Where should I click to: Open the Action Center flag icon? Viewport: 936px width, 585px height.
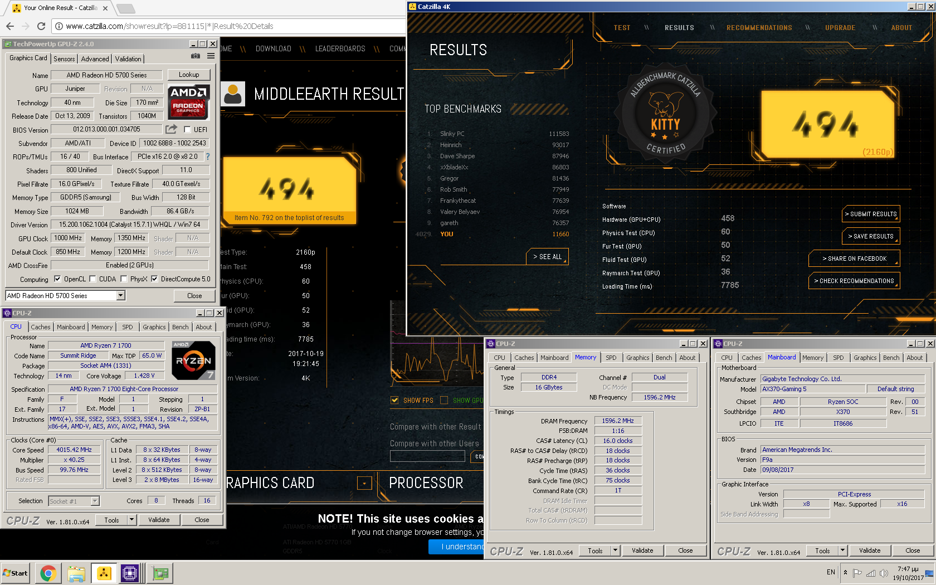pyautogui.click(x=857, y=573)
